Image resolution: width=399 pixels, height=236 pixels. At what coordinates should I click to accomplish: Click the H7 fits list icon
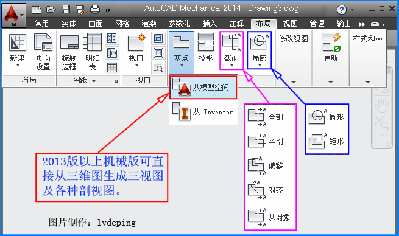click(112, 53)
